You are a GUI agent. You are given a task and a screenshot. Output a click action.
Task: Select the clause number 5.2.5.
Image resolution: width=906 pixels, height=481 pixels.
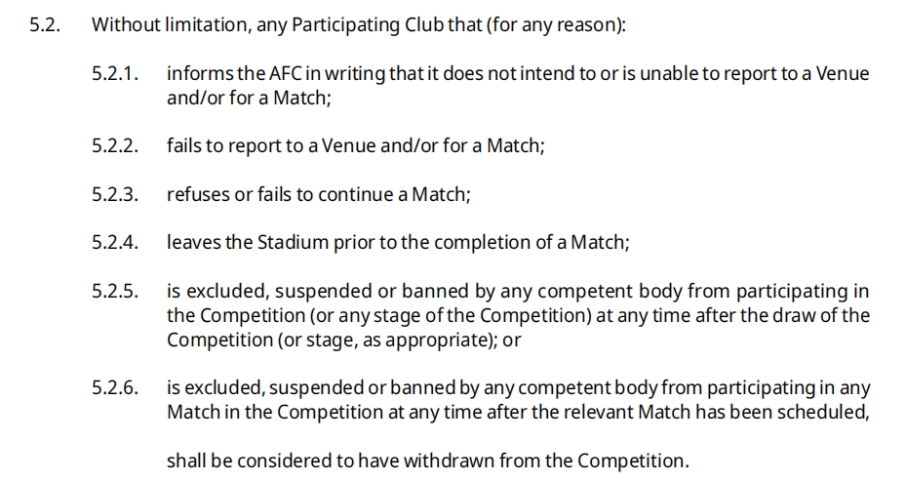coord(115,290)
